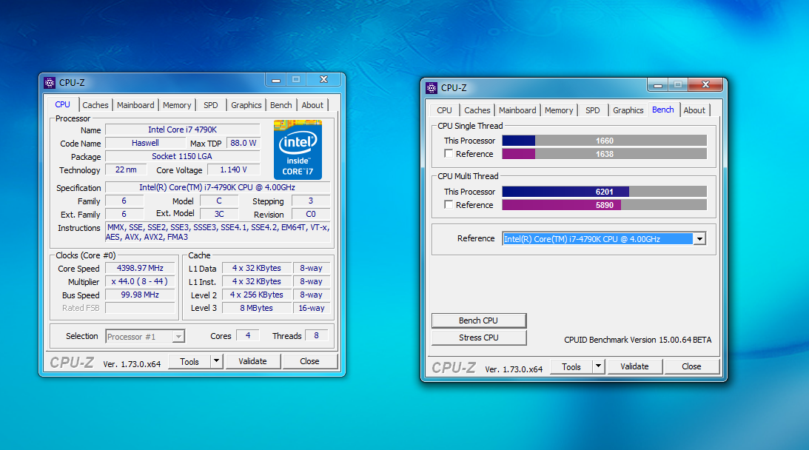Open Graphics tab in Bench window
The height and width of the screenshot is (450, 809).
[x=628, y=110]
